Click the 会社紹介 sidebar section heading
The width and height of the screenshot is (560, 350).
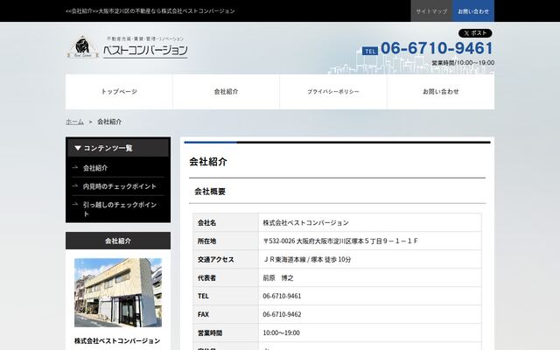click(118, 241)
